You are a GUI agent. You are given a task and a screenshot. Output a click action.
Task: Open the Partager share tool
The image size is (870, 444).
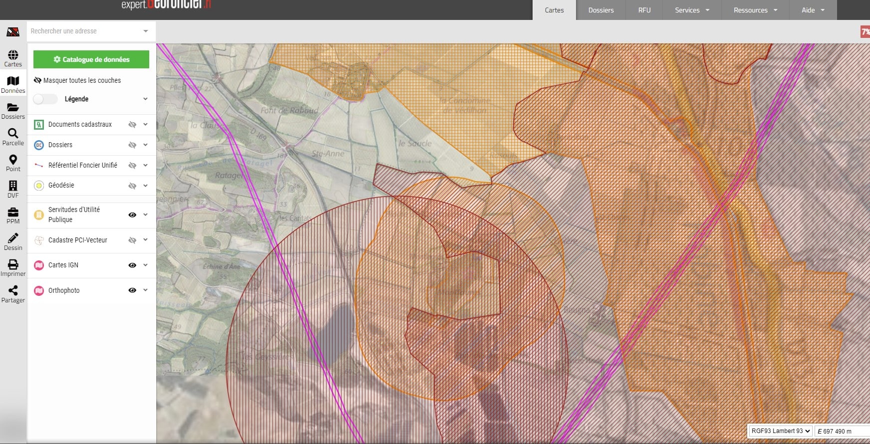click(x=13, y=294)
